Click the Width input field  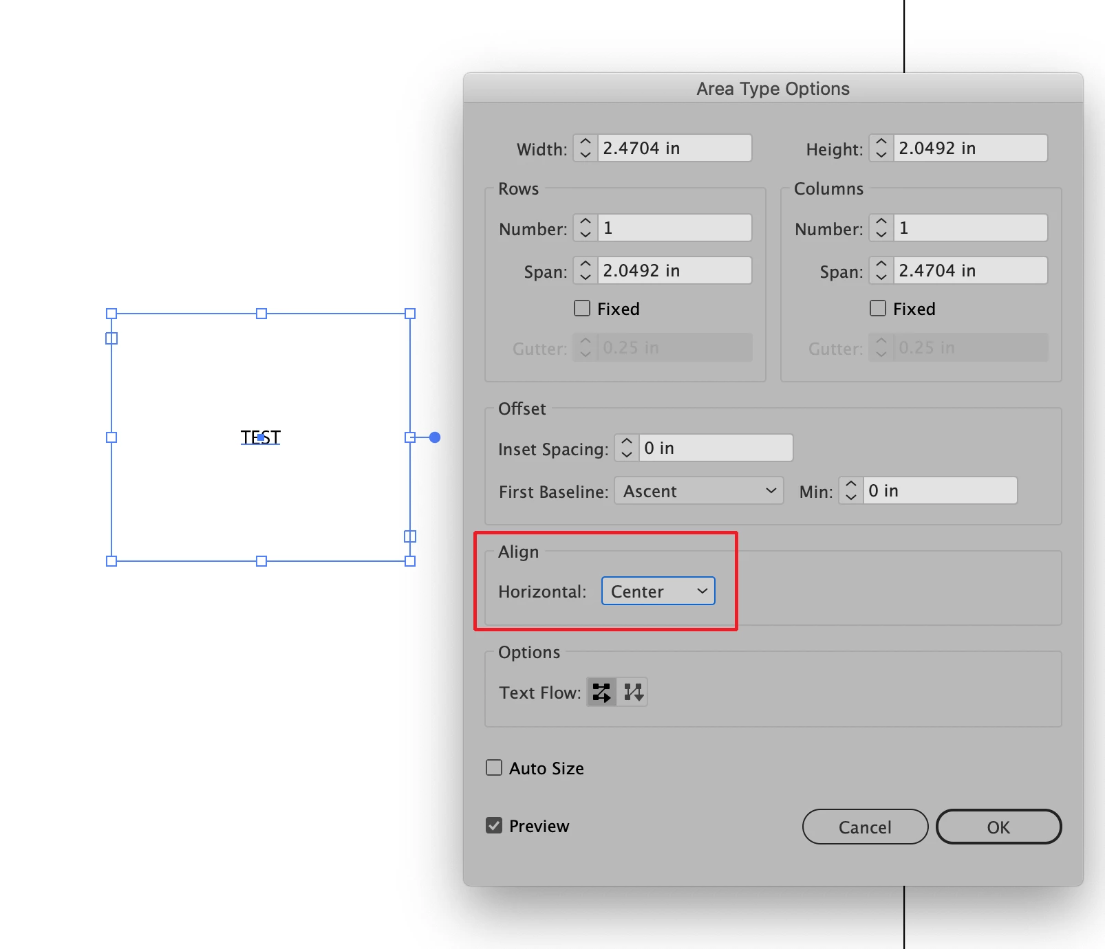pos(675,148)
